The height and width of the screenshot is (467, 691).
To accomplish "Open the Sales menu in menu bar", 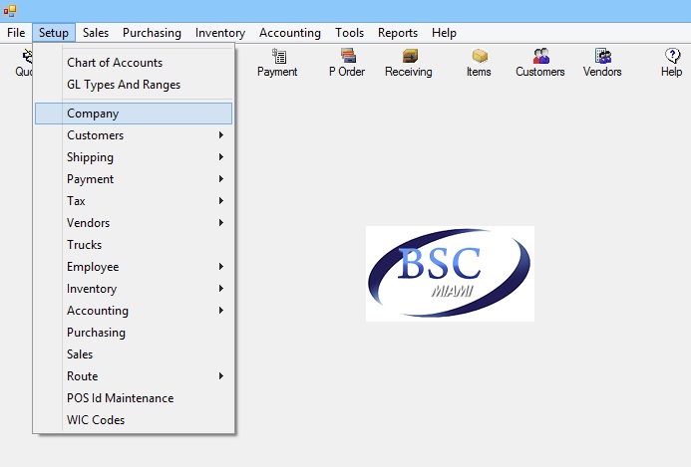I will click(x=96, y=33).
